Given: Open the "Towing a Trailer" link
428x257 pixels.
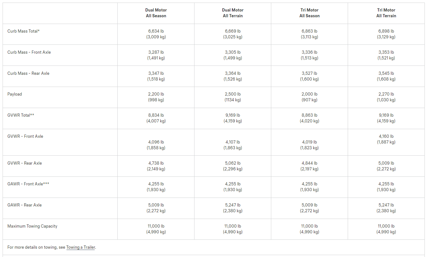Looking at the screenshot, I should click(x=81, y=247).
